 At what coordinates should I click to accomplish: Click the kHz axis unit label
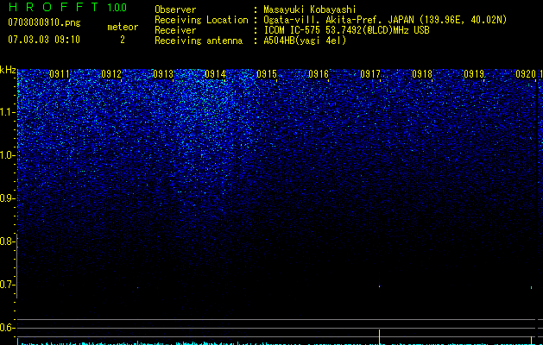click(x=8, y=70)
